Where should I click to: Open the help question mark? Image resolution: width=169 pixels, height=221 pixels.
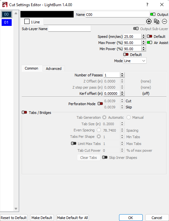147,5
